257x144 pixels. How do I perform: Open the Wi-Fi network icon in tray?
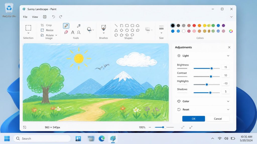[220, 138]
